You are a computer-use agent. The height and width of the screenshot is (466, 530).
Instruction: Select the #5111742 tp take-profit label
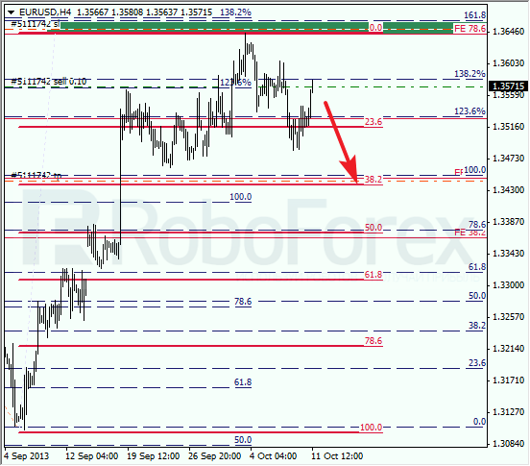(36, 176)
